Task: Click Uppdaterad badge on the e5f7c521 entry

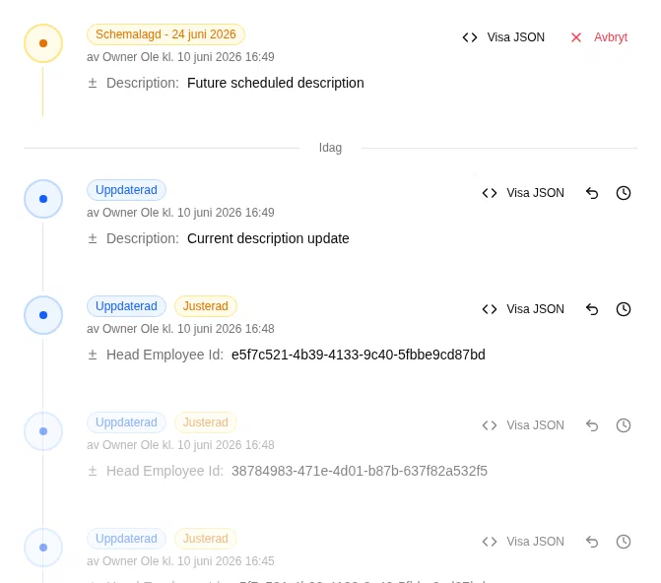Action: (126, 306)
